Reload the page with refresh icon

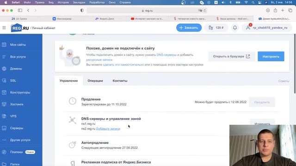pos(204,11)
